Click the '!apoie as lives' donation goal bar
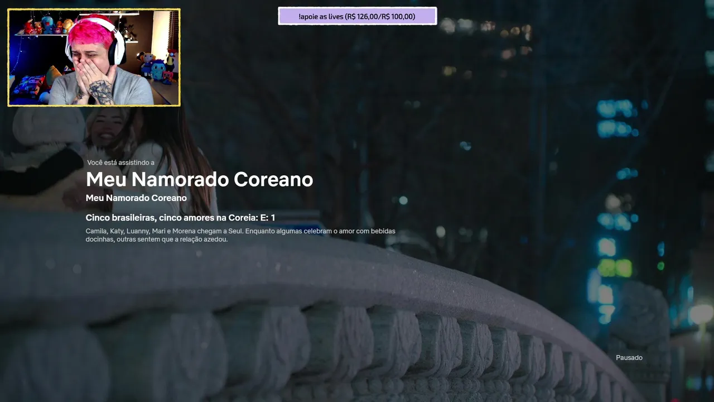This screenshot has height=402, width=714. 357,16
